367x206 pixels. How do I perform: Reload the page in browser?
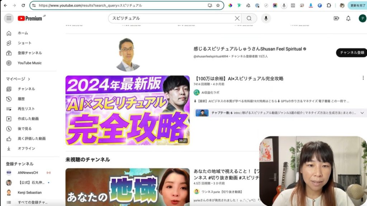(x=23, y=5)
